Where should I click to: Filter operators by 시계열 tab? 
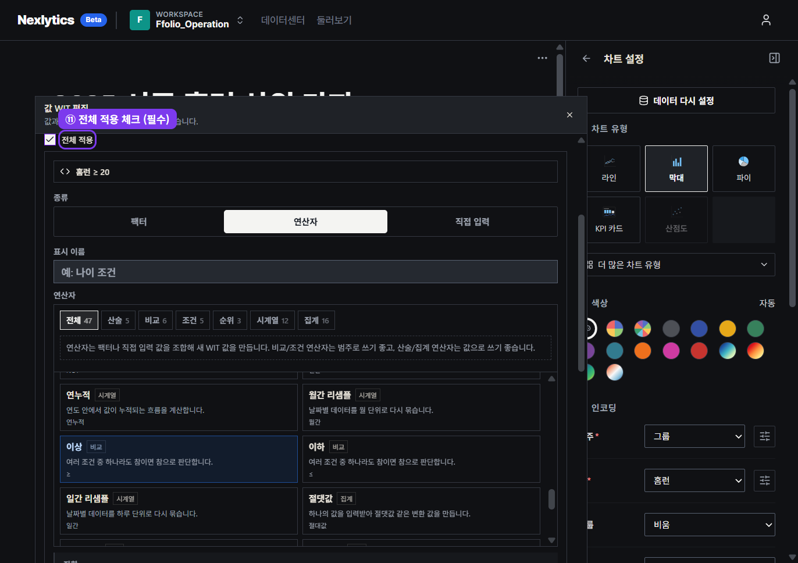(x=273, y=320)
